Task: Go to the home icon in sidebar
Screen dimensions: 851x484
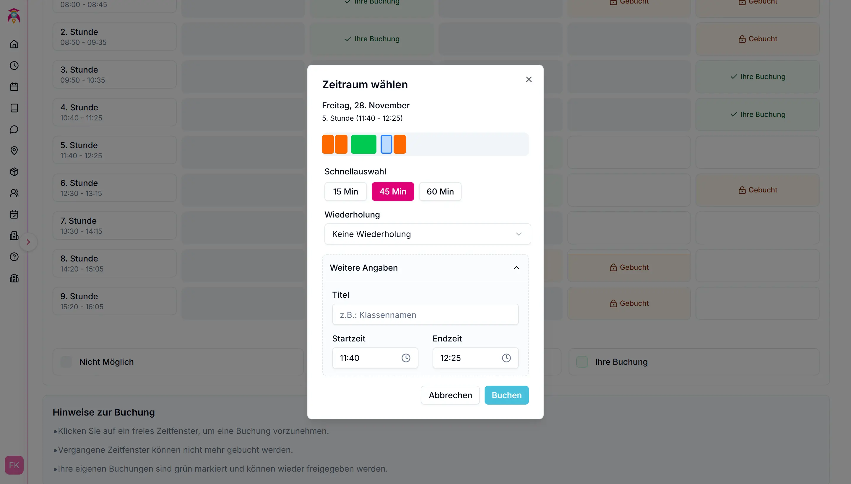Action: (x=14, y=44)
